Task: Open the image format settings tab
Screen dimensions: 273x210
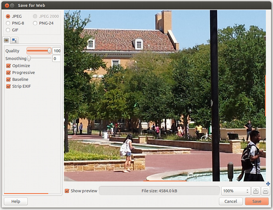Action: [x=6, y=40]
